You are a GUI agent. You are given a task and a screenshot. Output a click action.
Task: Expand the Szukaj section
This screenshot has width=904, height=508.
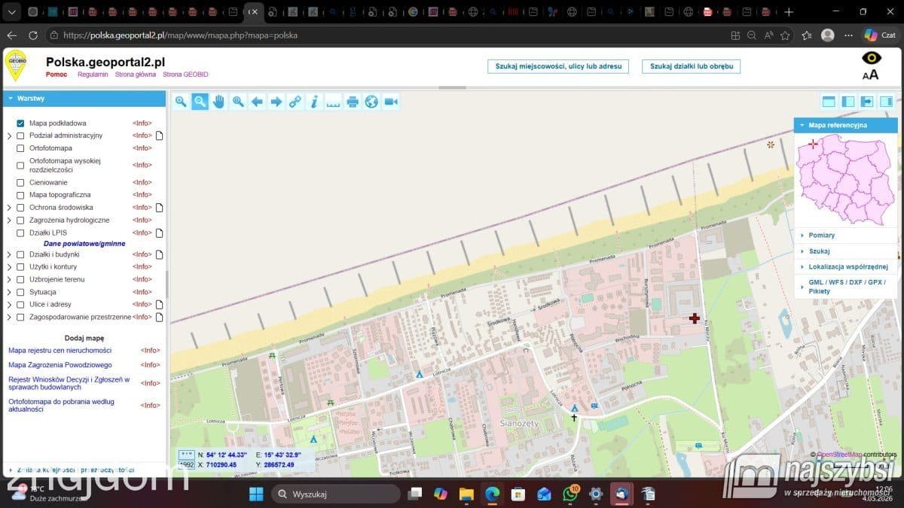tap(846, 251)
